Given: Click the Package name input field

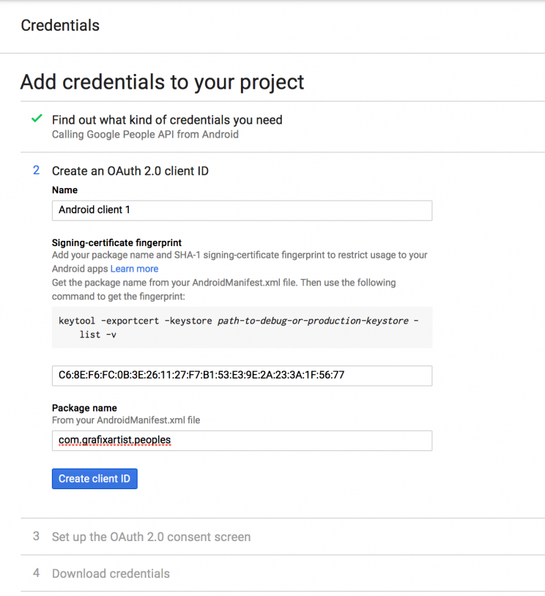Looking at the screenshot, I should tap(242, 441).
